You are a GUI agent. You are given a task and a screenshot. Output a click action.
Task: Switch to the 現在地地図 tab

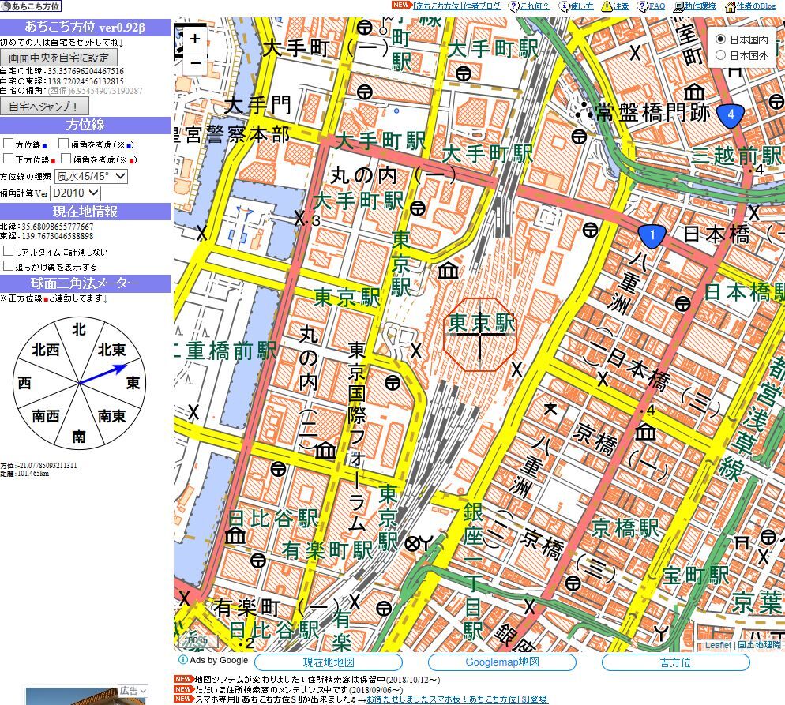329,662
